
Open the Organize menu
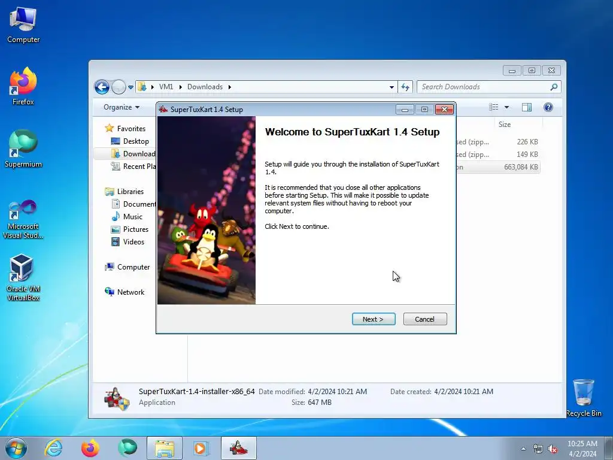[121, 107]
